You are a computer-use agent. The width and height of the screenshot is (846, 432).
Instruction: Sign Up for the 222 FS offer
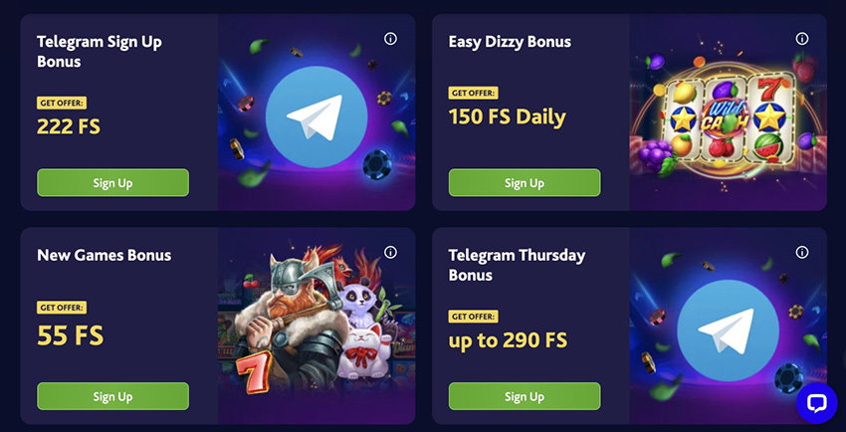112,183
